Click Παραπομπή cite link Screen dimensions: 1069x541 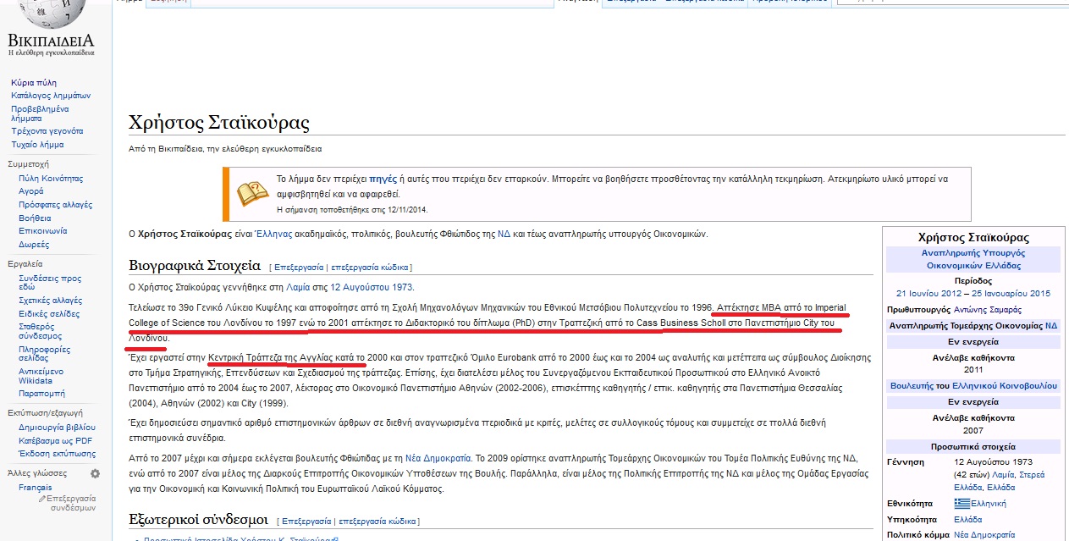tap(41, 393)
